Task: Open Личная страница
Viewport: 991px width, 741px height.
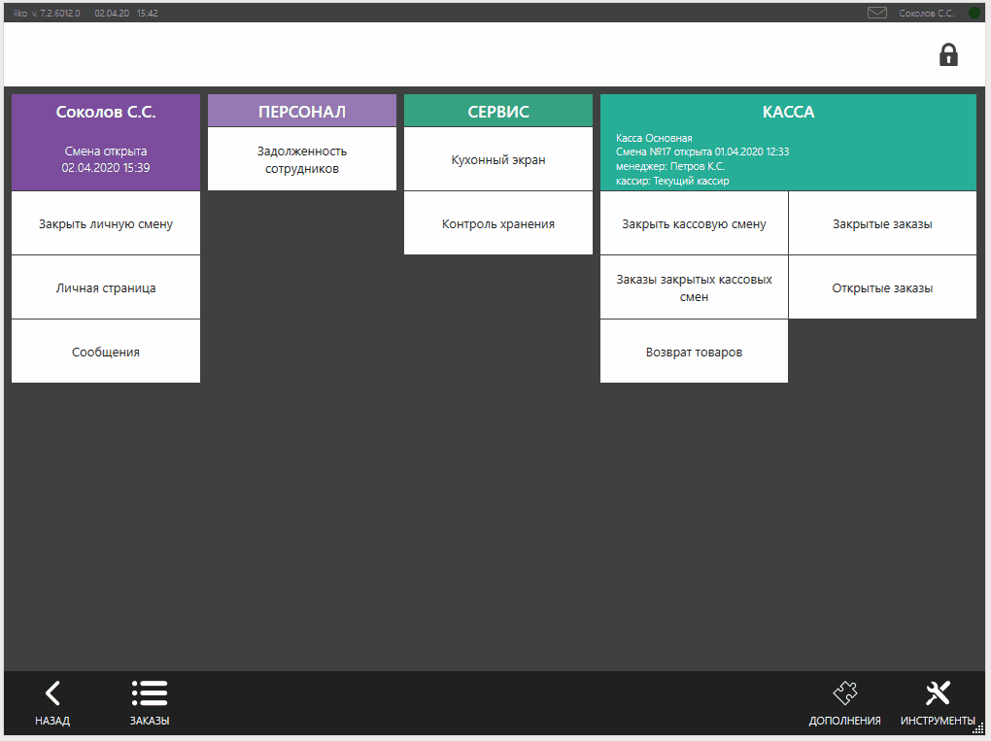Action: click(106, 287)
